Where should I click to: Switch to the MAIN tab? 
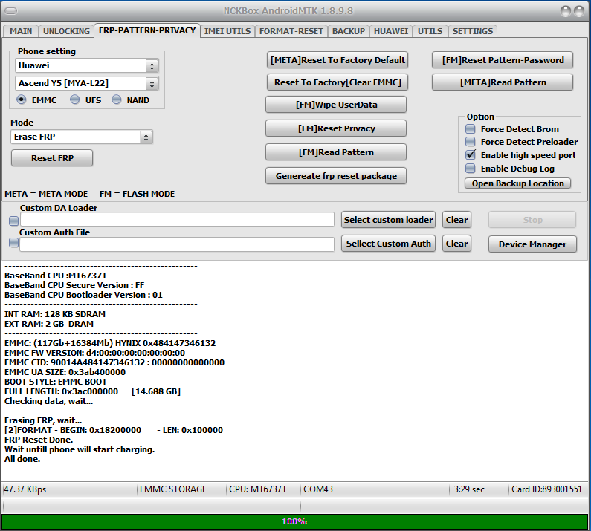point(21,31)
